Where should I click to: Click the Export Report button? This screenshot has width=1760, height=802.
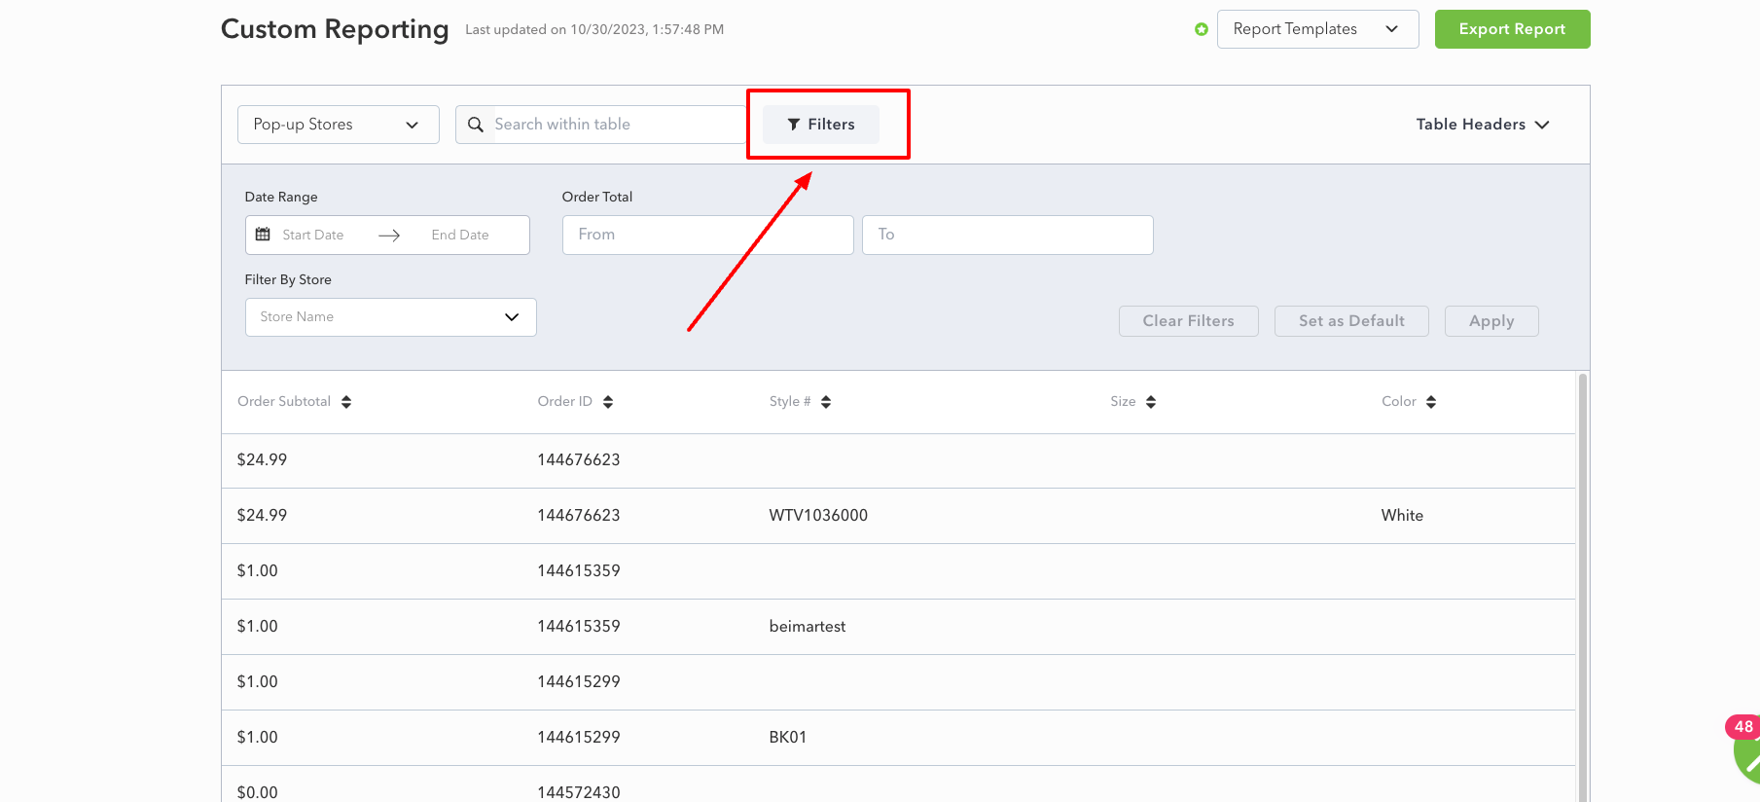pyautogui.click(x=1512, y=29)
